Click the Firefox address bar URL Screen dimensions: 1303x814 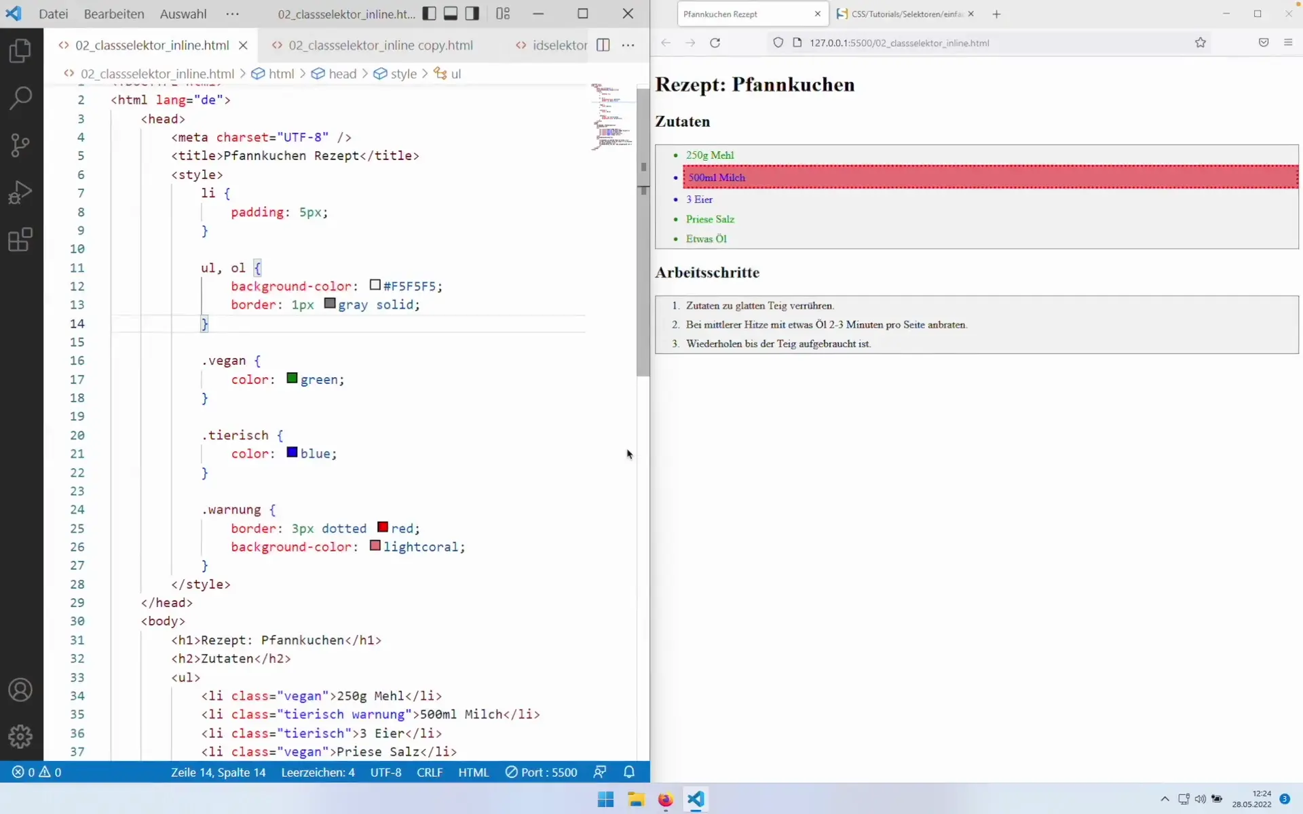click(899, 43)
